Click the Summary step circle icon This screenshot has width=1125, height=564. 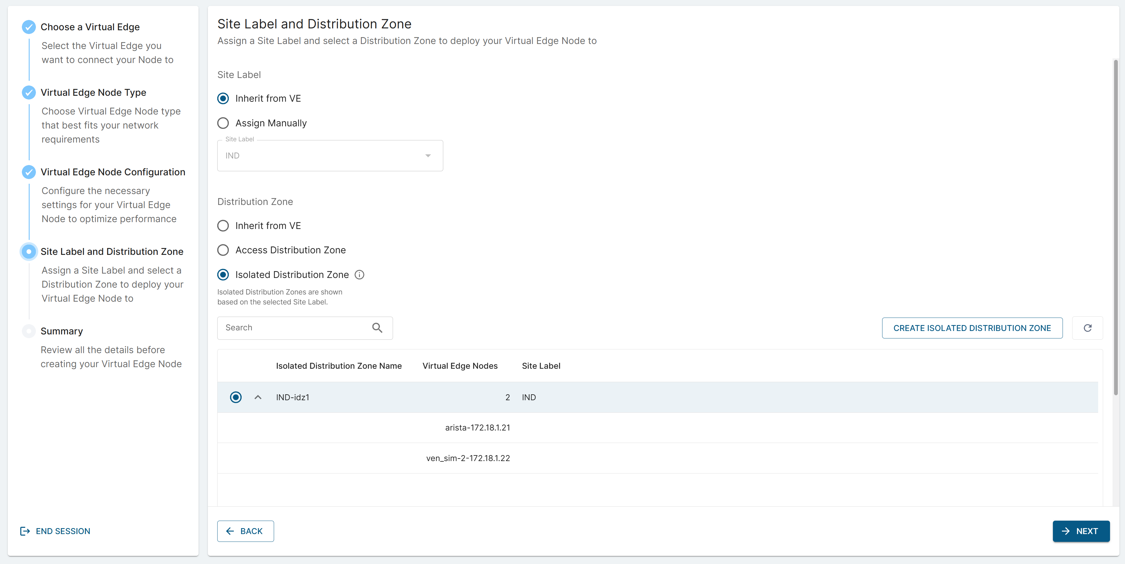29,331
